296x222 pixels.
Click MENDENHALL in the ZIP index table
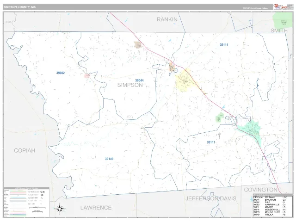tap(272, 210)
